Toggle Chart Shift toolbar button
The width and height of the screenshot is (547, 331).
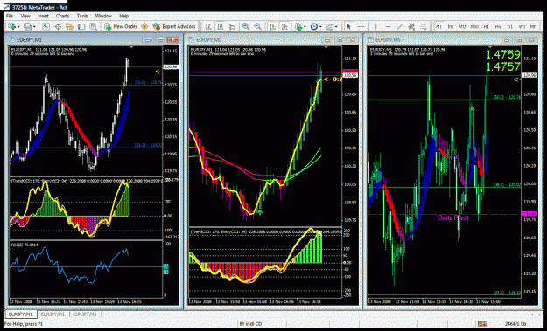pyautogui.click(x=285, y=26)
